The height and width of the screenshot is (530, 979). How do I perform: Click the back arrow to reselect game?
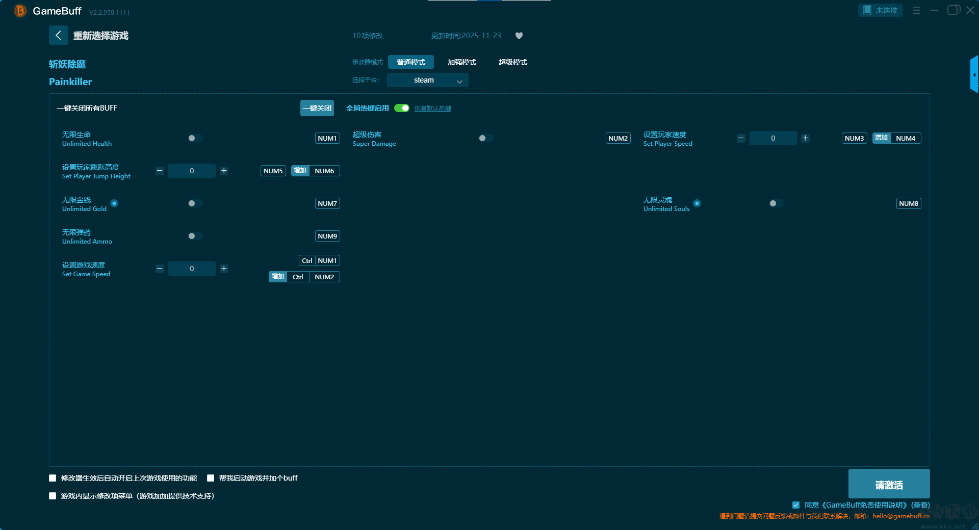click(58, 35)
